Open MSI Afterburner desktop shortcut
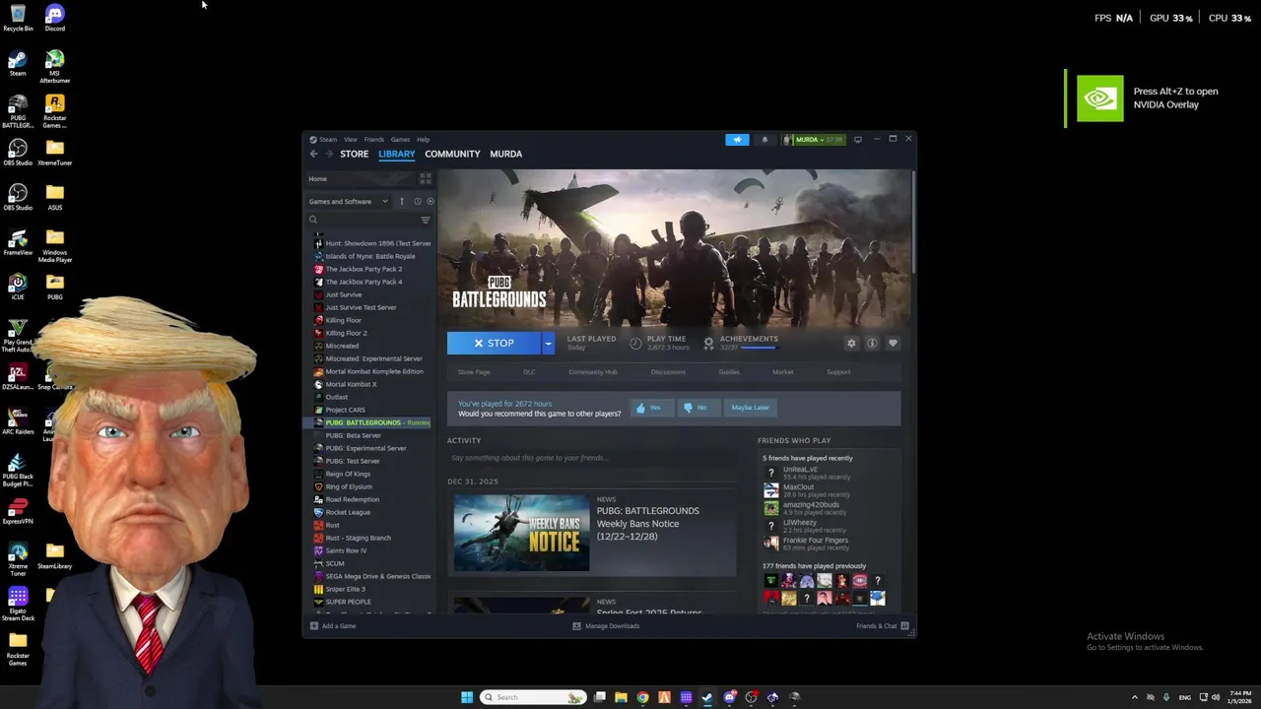Image resolution: width=1261 pixels, height=709 pixels. coord(54,67)
